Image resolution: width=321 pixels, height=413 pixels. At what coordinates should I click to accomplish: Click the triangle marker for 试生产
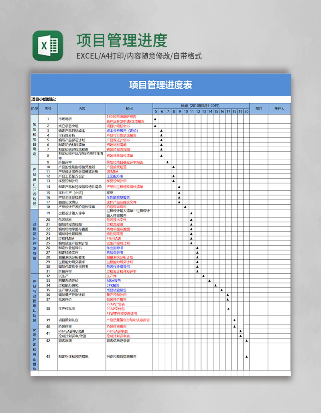coord(203,276)
